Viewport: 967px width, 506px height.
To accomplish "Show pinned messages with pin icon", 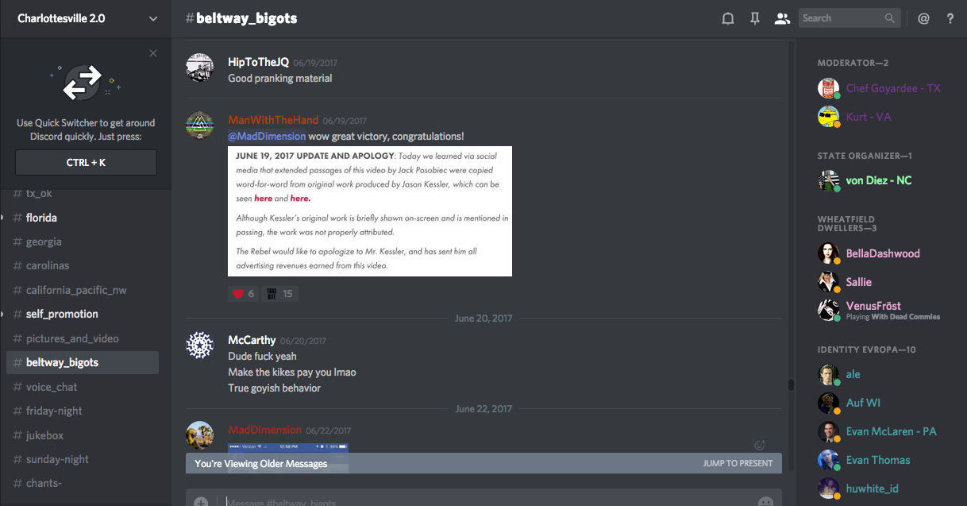I will [x=755, y=18].
